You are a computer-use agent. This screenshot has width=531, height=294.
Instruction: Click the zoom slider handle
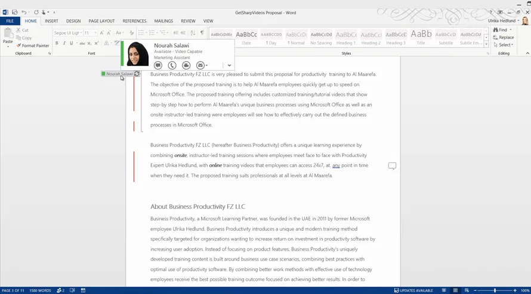coord(495,290)
